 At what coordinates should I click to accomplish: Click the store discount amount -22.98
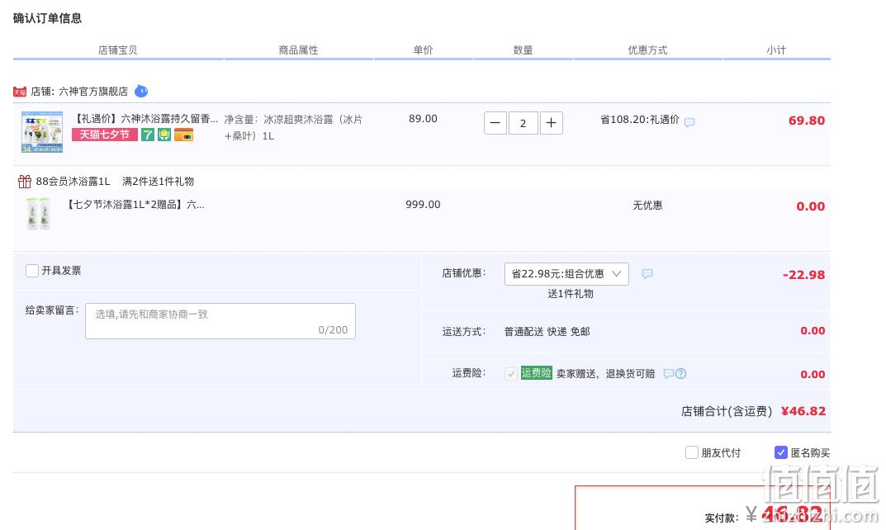(803, 275)
